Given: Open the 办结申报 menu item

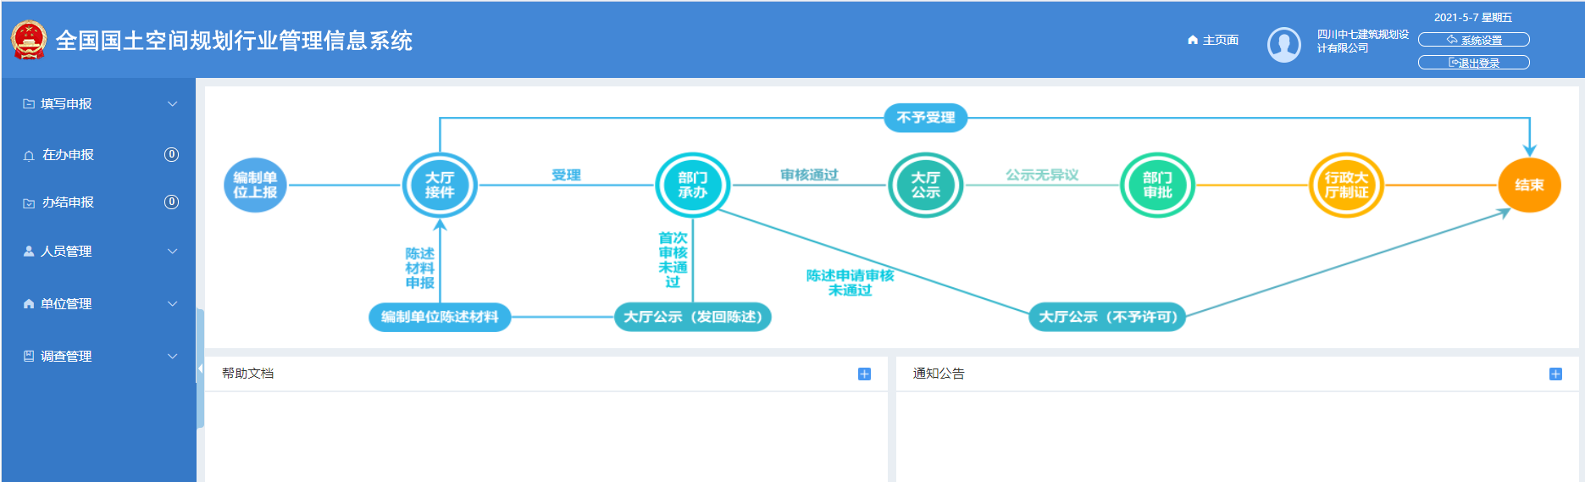Looking at the screenshot, I should pyautogui.click(x=69, y=202).
